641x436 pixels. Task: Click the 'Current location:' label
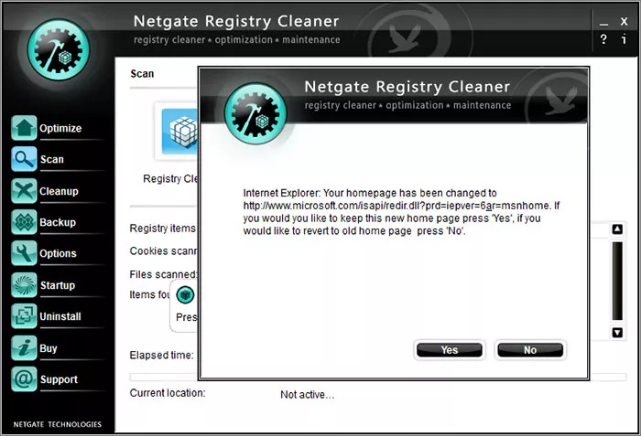tap(168, 393)
